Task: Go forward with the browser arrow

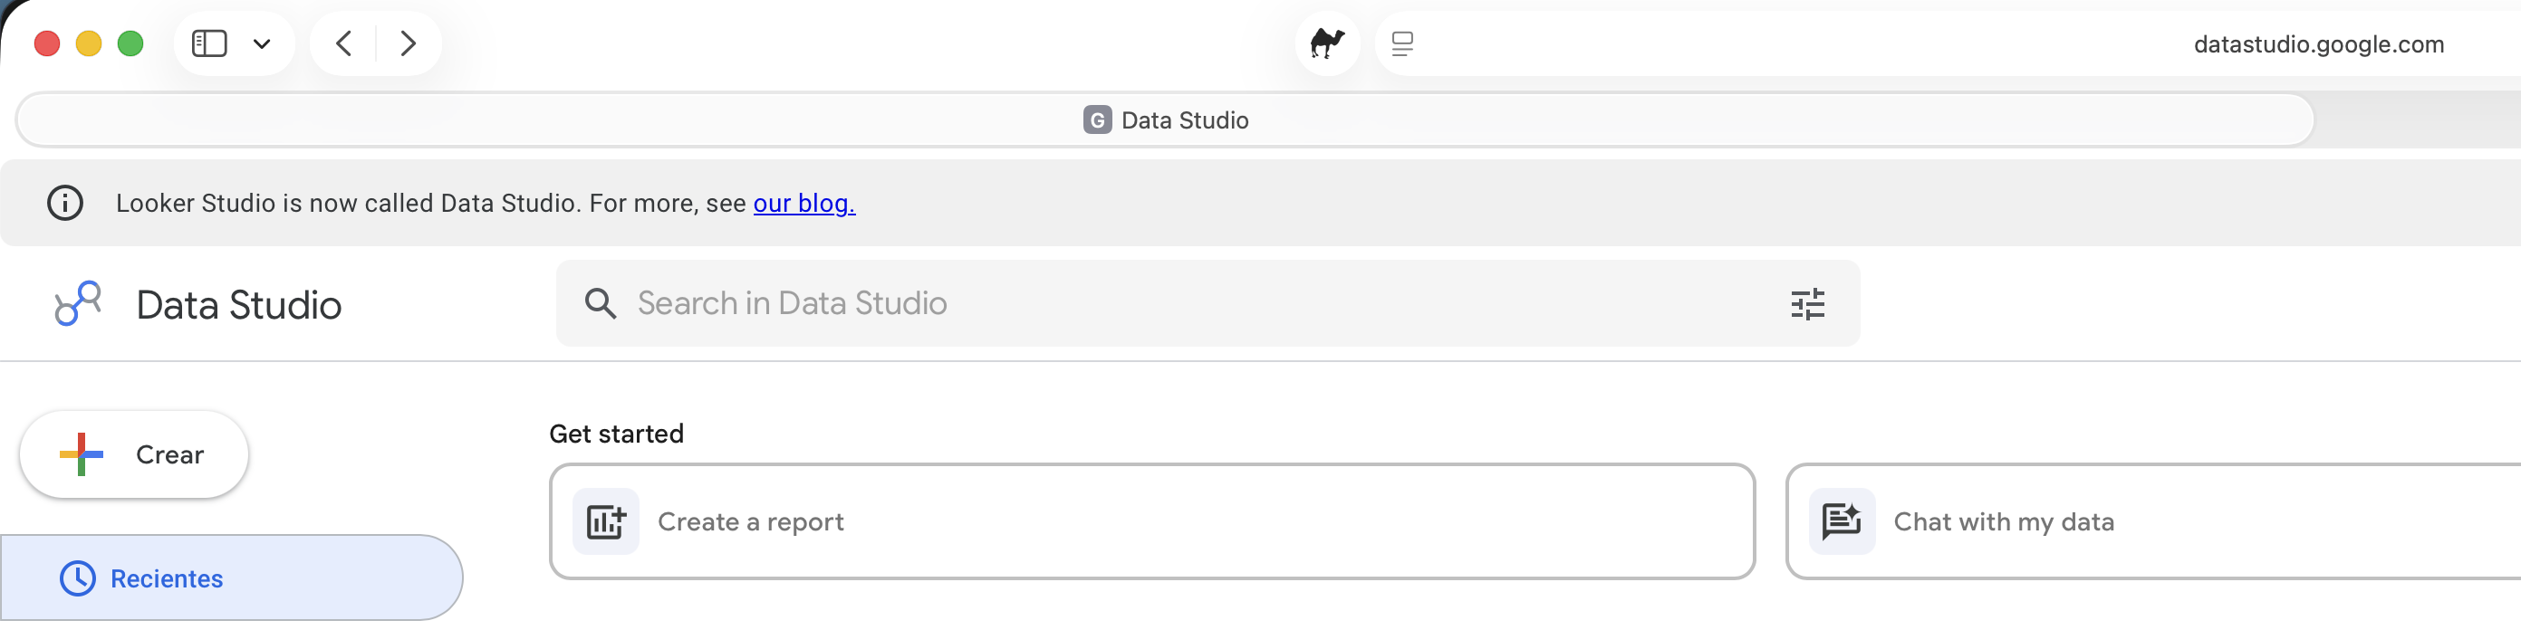Action: click(409, 44)
